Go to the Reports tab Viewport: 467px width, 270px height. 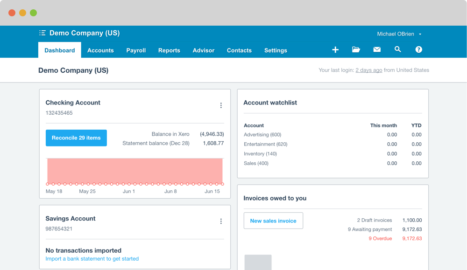[169, 50]
